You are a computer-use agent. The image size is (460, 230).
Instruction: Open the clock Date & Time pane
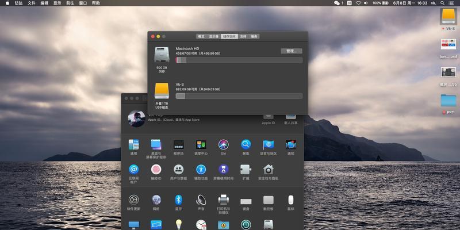point(201,225)
